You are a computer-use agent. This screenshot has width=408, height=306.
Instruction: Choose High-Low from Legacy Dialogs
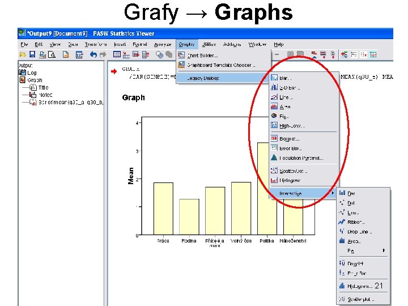[x=304, y=126]
